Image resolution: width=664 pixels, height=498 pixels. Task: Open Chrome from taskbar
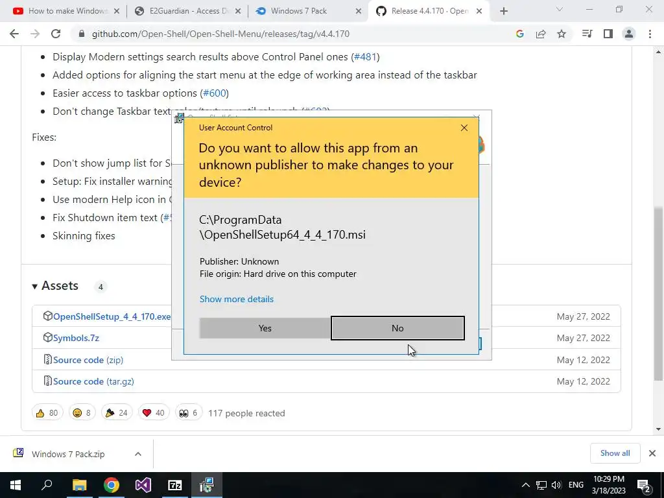click(x=112, y=485)
